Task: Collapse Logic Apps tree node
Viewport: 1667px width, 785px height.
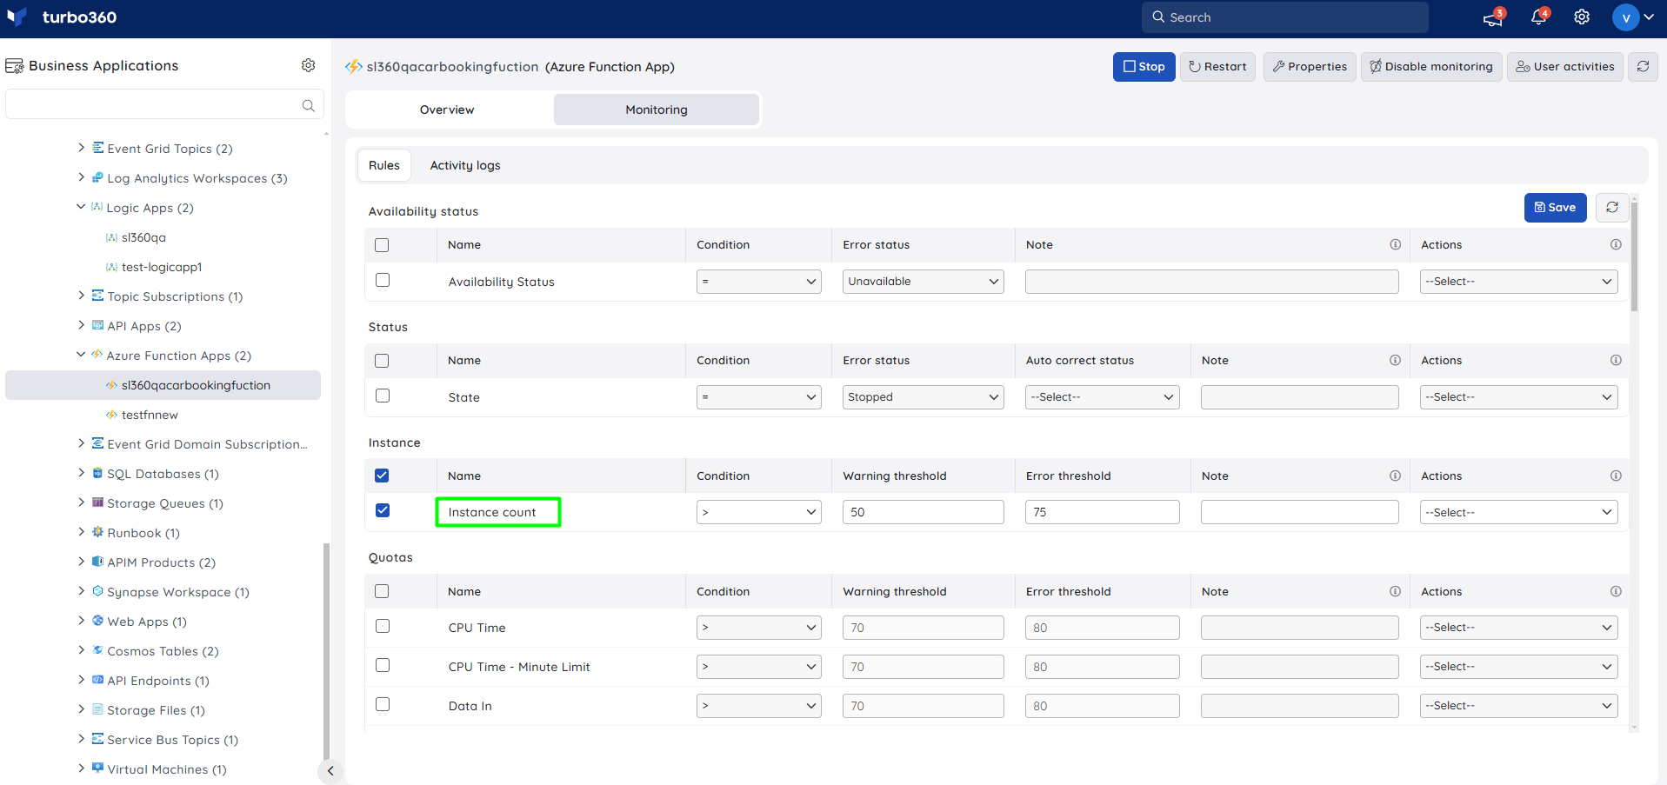Action: coord(81,207)
